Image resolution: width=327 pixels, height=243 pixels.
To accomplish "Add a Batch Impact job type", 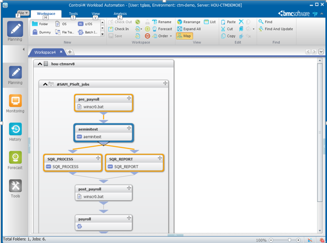I will 87,32.
